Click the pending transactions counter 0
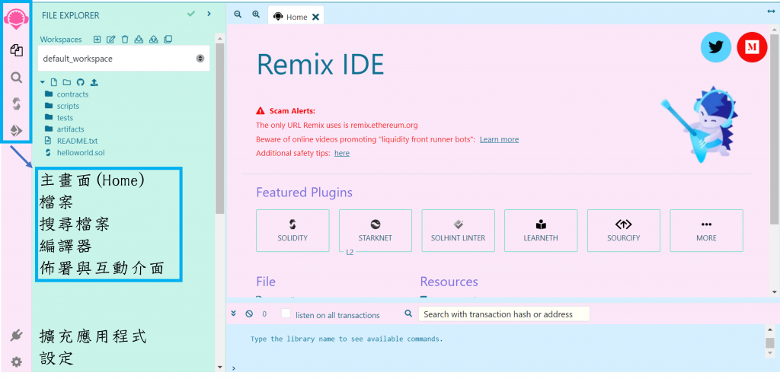Screen dimensions: 780x379 click(x=264, y=314)
